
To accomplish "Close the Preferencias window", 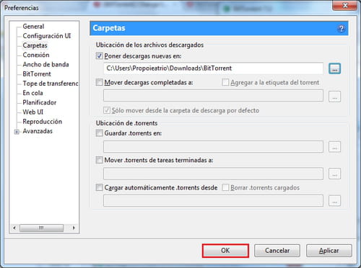I will point(345,5).
